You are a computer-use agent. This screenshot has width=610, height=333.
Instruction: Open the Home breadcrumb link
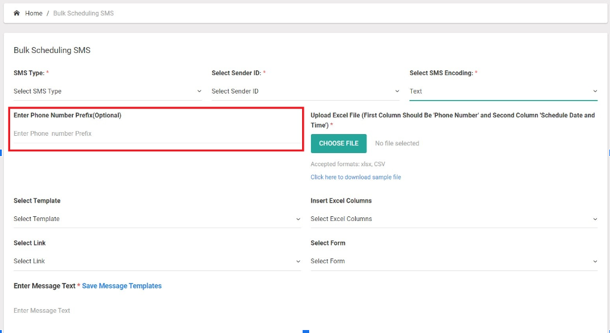click(34, 13)
